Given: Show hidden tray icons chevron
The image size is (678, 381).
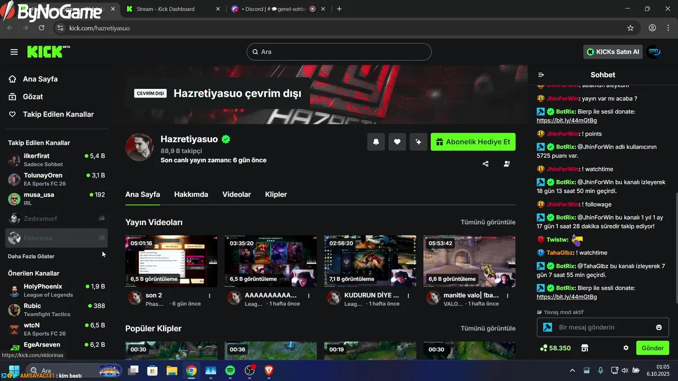Looking at the screenshot, I should 572,370.
